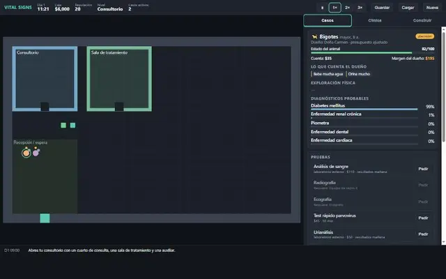Click the Caja $6,000 indicator
446x279 pixels.
pos(62,8)
